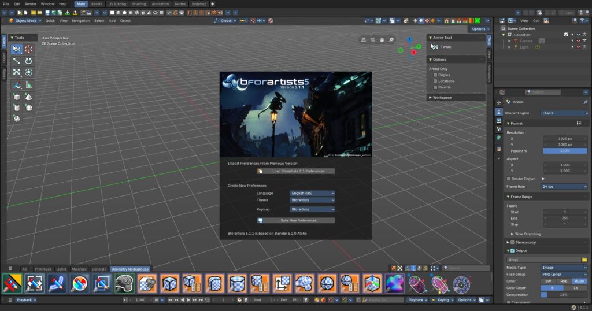Click Save New Preferences button
This screenshot has width=592, height=311.
coord(295,220)
